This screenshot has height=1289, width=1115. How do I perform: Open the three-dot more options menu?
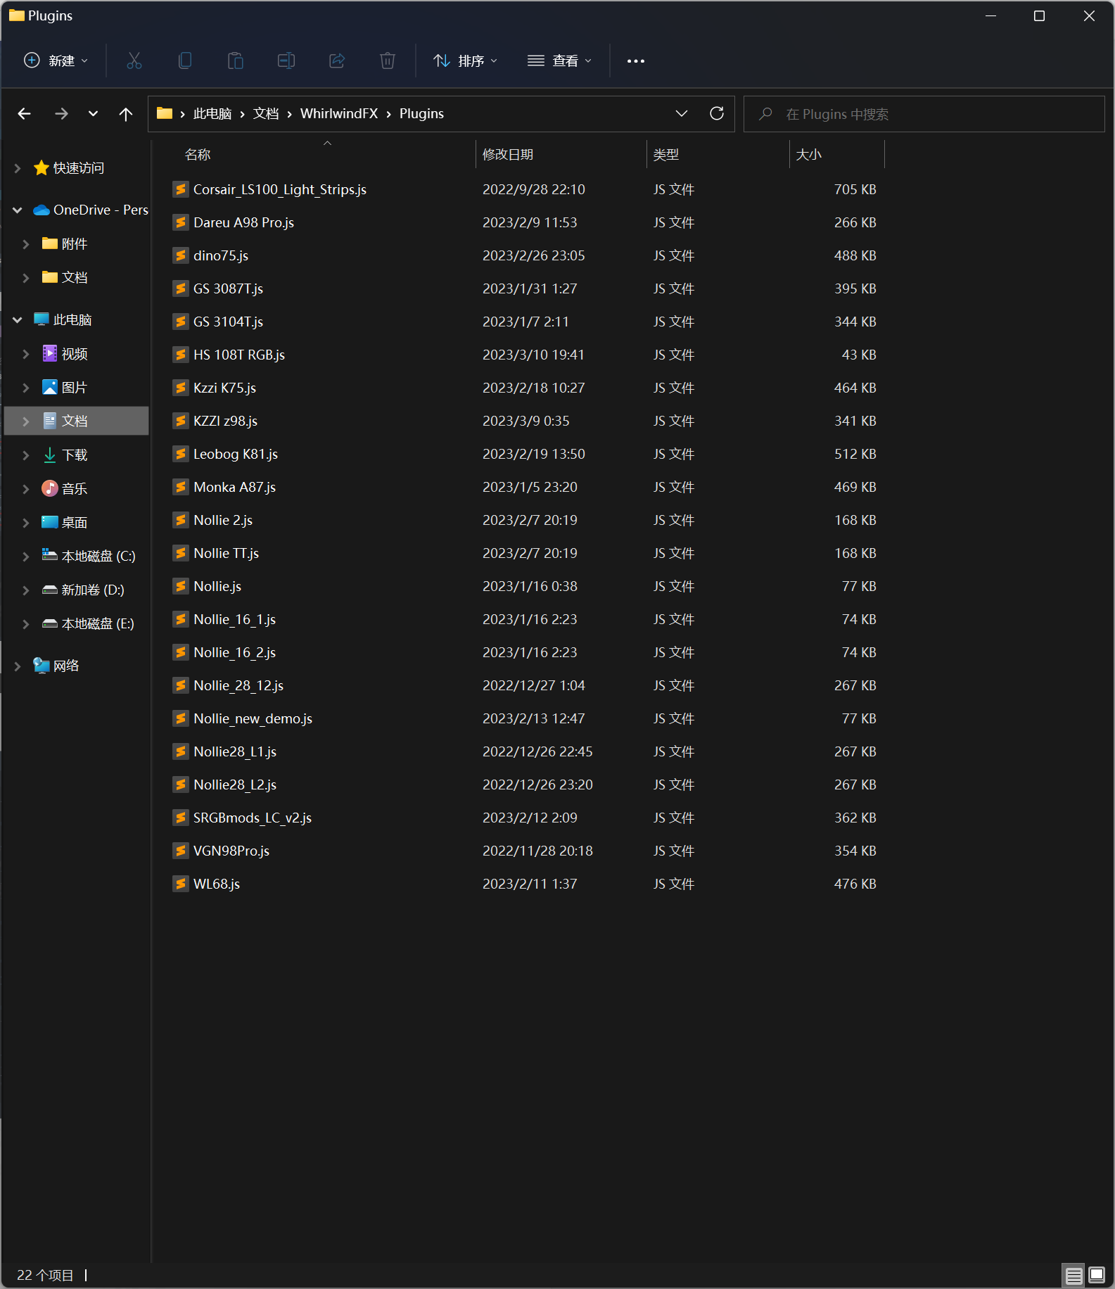[x=636, y=61]
